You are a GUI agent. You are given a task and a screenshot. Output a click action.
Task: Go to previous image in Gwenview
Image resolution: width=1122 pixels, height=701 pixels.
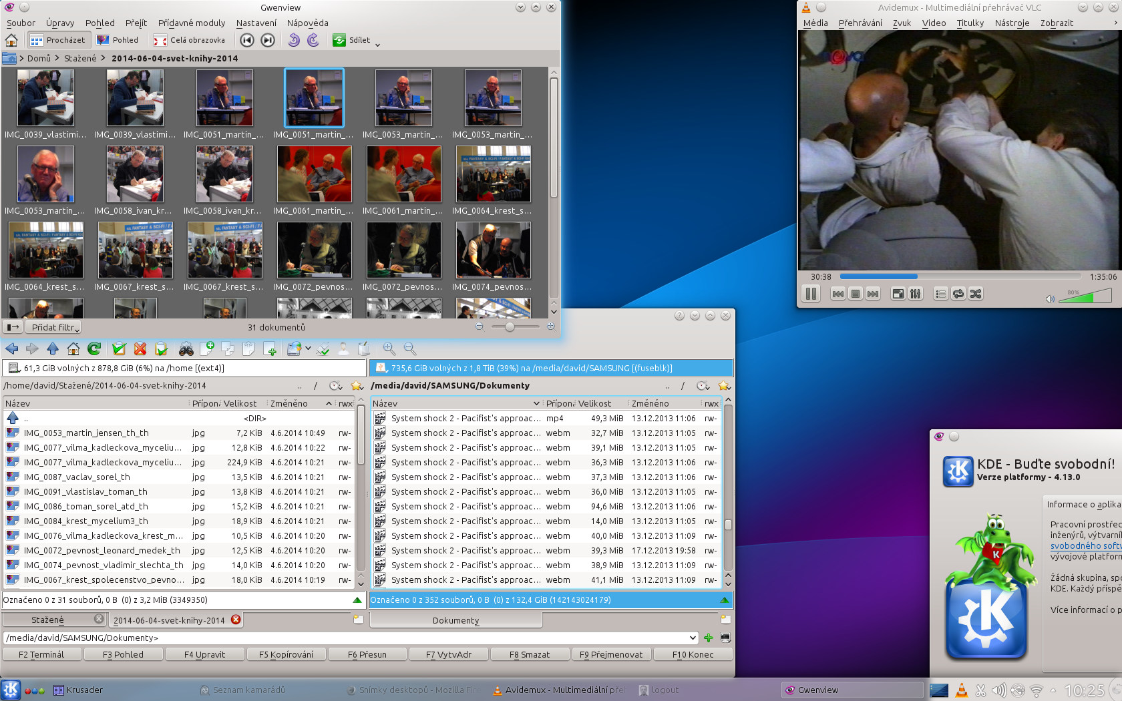click(247, 40)
